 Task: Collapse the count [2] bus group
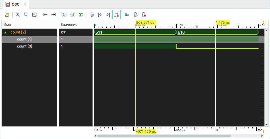(x=5, y=32)
